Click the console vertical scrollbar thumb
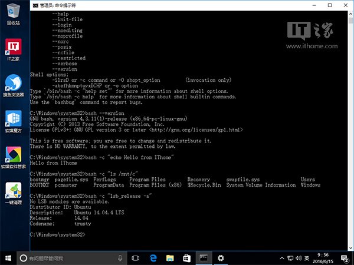The image size is (354, 265). point(350,21)
